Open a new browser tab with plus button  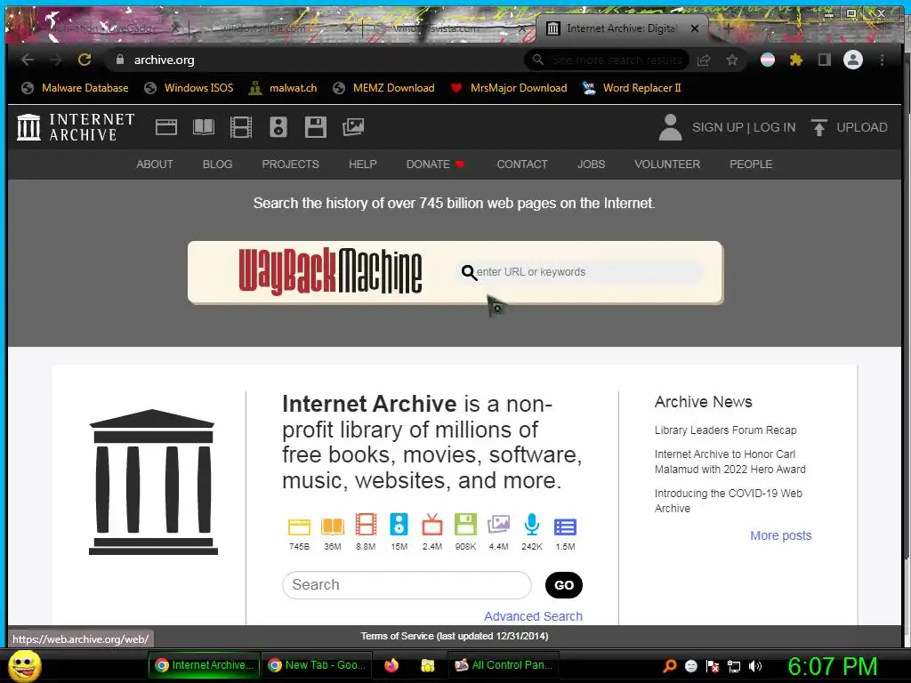tap(728, 28)
